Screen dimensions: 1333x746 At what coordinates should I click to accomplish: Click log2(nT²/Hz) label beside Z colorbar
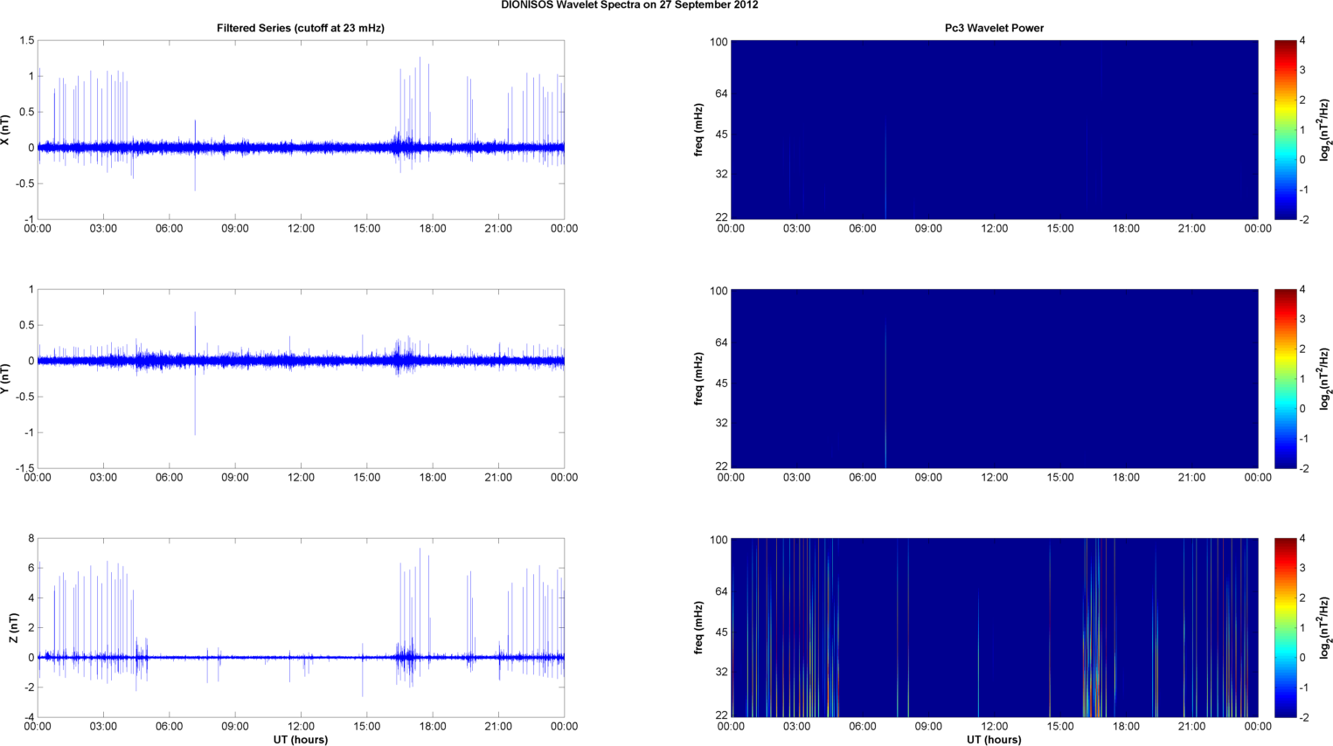1325,628
